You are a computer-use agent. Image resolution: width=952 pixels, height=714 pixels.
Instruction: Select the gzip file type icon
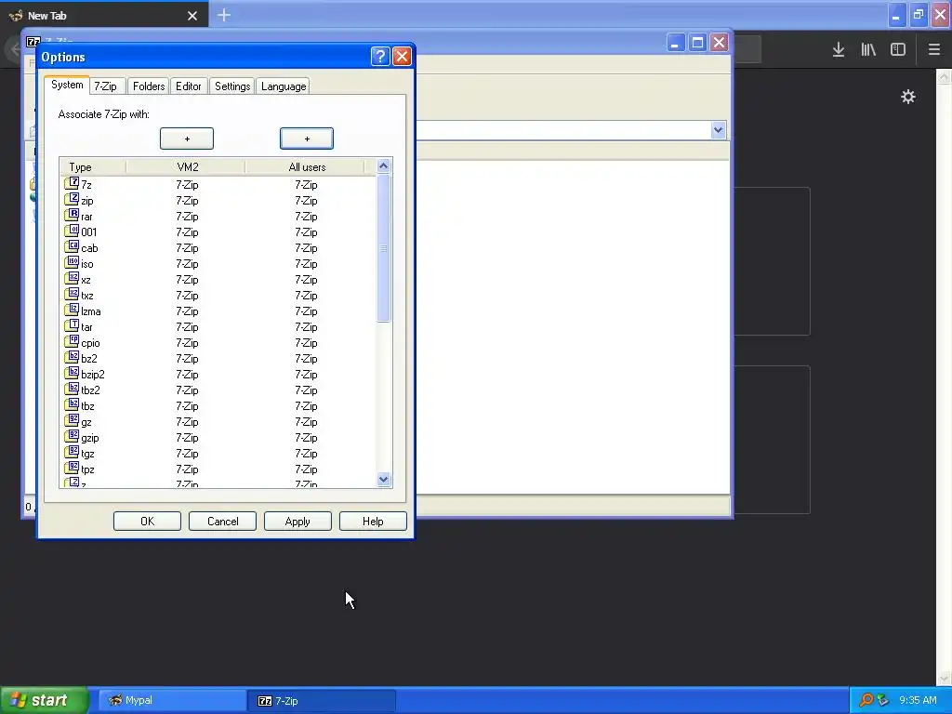[72, 435]
